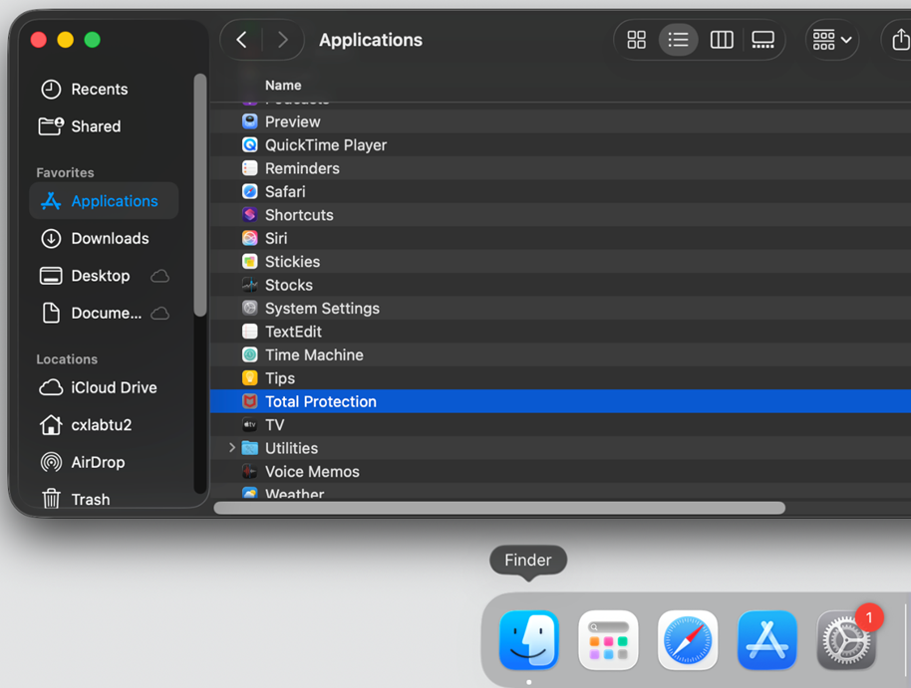
Task: Switch to list view
Action: click(678, 40)
